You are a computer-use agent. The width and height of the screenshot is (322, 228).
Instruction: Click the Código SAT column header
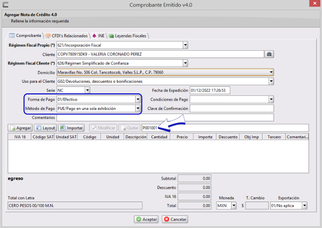pos(43,137)
